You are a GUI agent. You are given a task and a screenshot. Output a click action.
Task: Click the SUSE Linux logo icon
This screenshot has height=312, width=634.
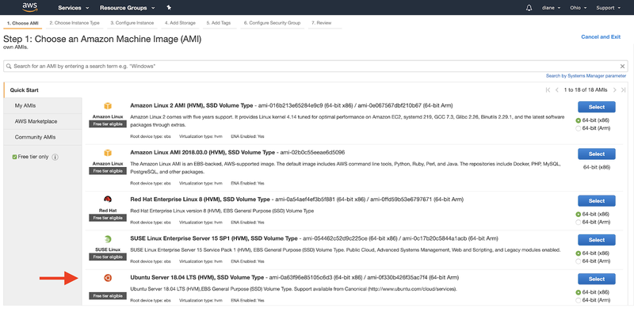click(108, 239)
